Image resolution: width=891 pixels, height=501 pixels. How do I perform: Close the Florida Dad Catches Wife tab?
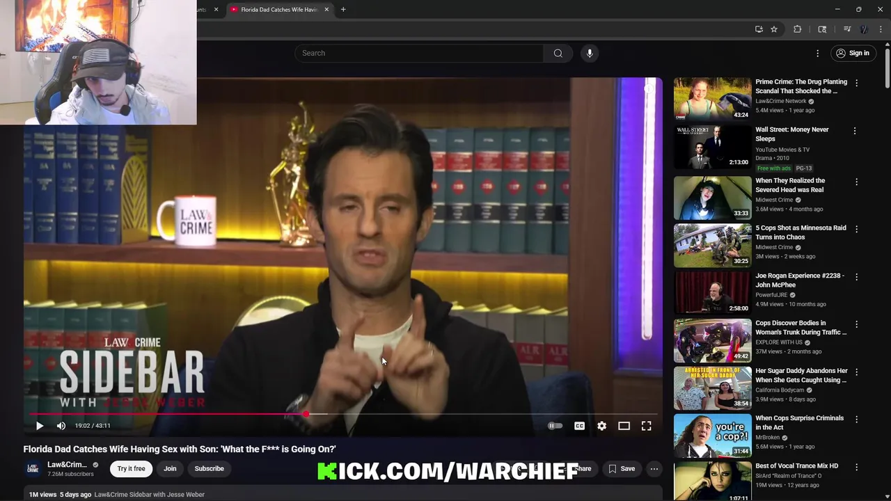click(326, 10)
